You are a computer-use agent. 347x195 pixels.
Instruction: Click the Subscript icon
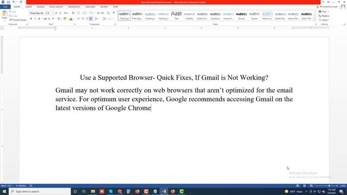pos(49,19)
